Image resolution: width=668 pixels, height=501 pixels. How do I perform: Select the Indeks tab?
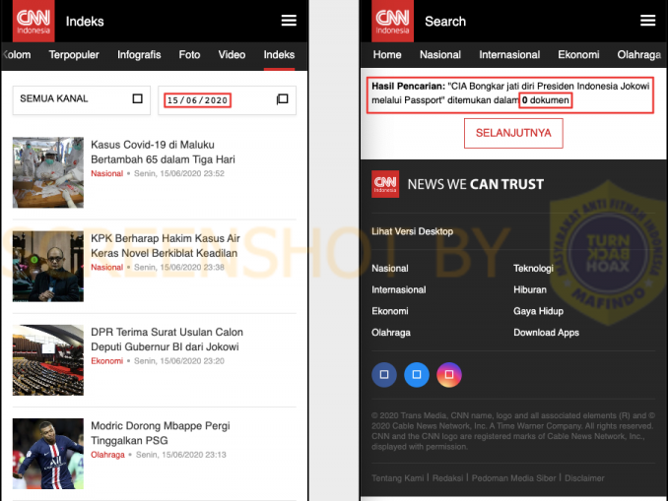279,55
